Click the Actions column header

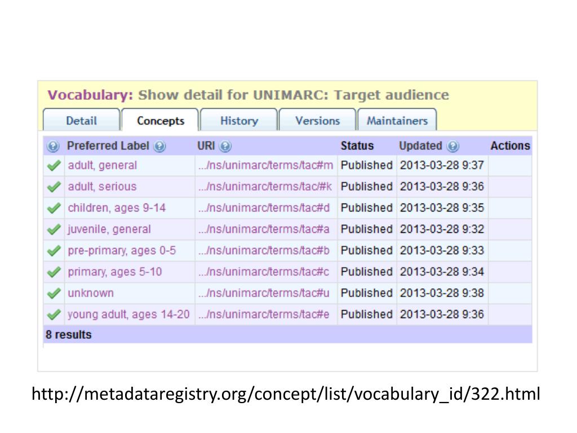pyautogui.click(x=510, y=146)
